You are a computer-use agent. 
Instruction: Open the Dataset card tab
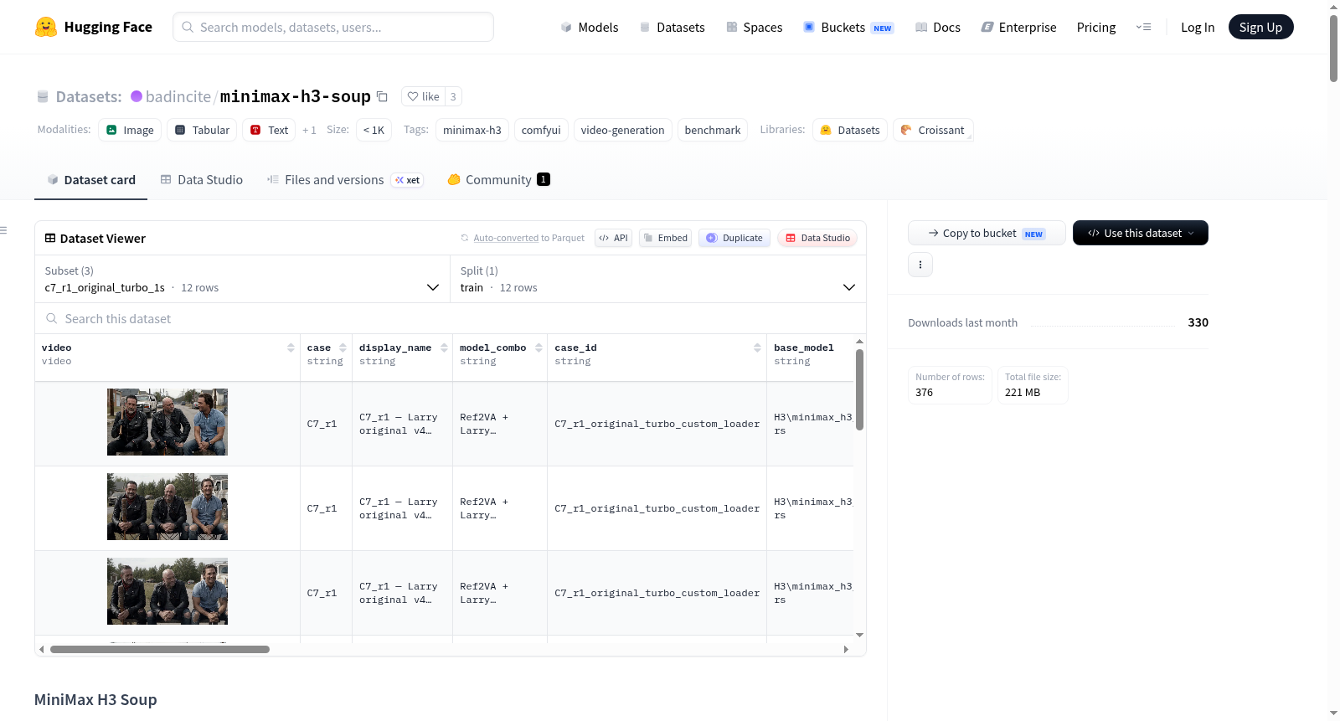[90, 180]
